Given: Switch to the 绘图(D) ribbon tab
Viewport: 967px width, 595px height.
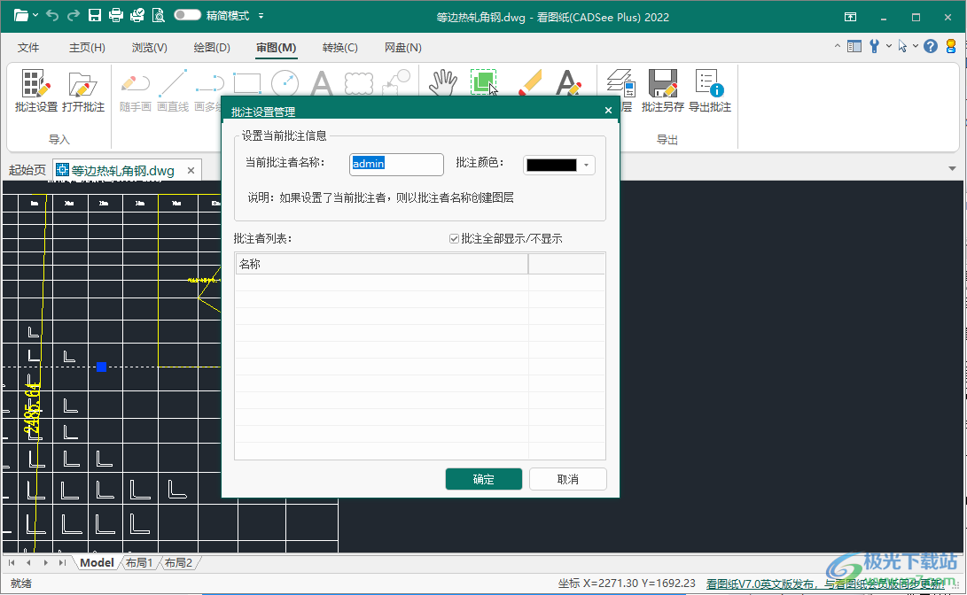Looking at the screenshot, I should 212,48.
